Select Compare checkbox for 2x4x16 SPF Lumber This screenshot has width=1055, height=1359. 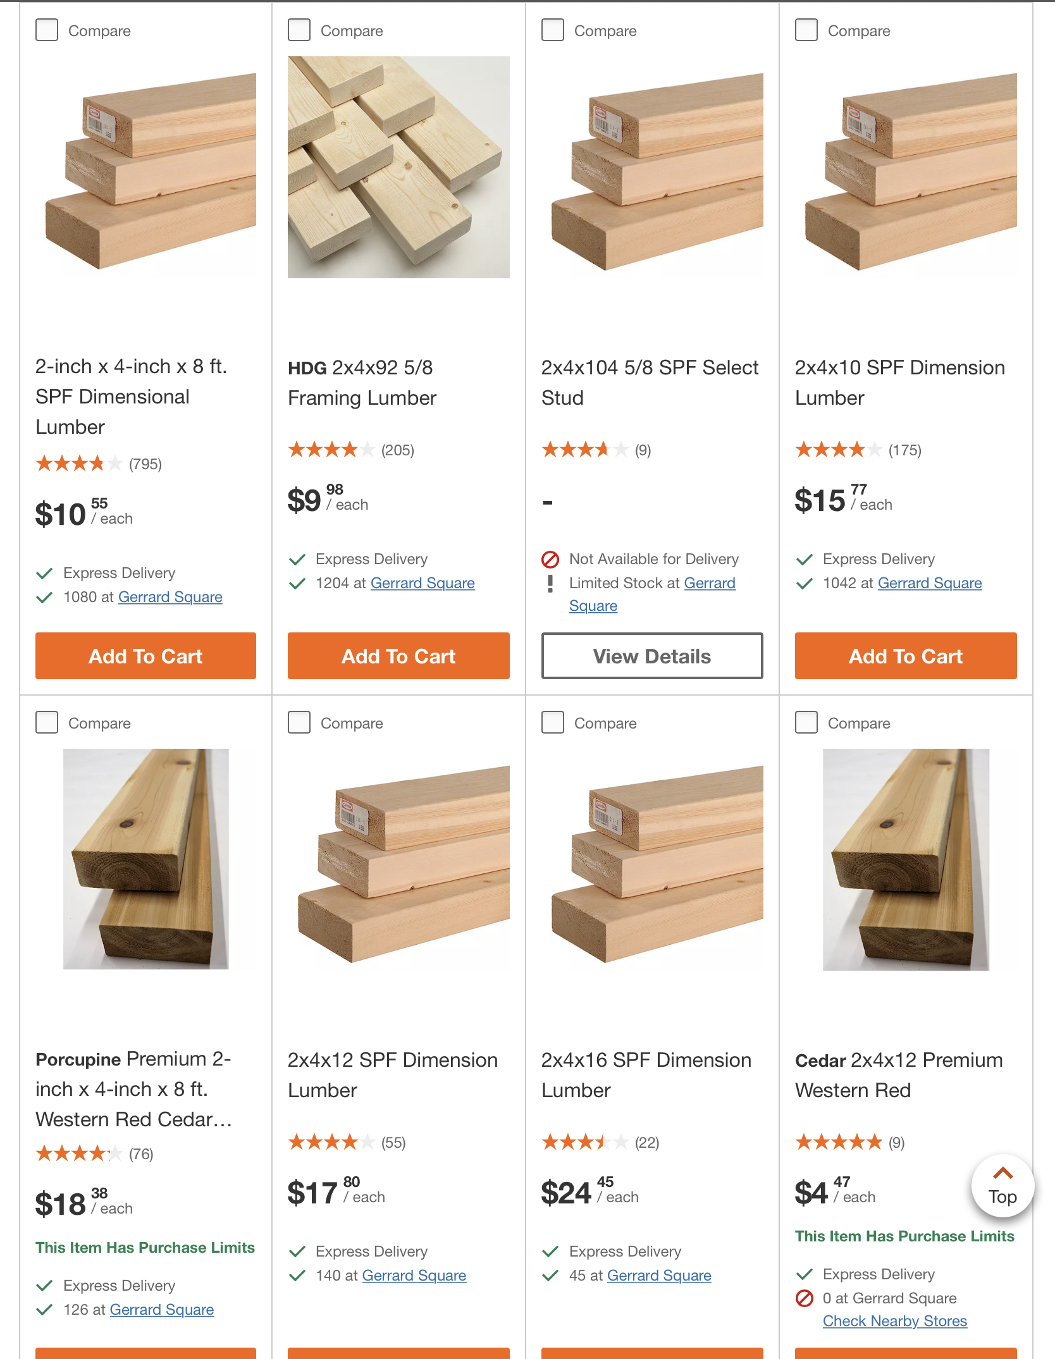(553, 722)
